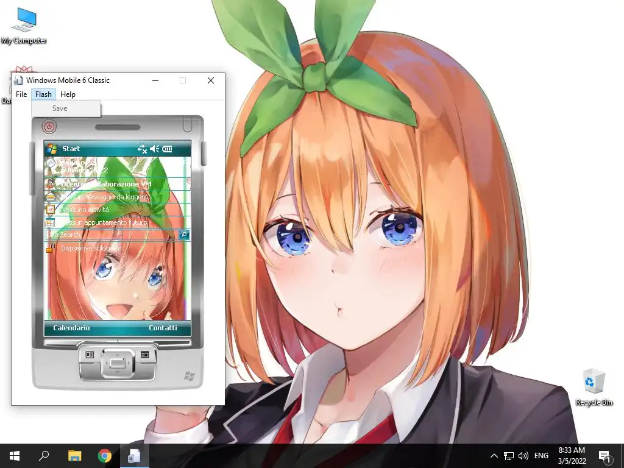This screenshot has height=468, width=624.
Task: Expand hidden system tray icons
Action: [494, 456]
